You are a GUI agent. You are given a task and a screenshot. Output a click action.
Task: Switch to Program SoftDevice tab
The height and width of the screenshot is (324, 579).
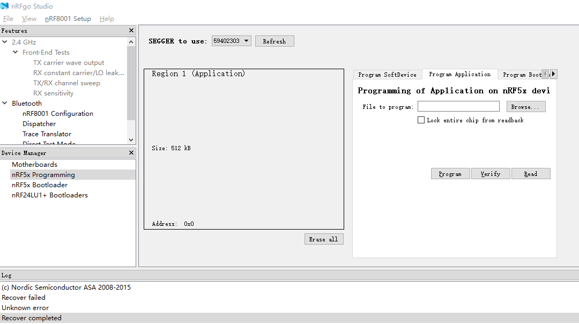click(x=387, y=75)
